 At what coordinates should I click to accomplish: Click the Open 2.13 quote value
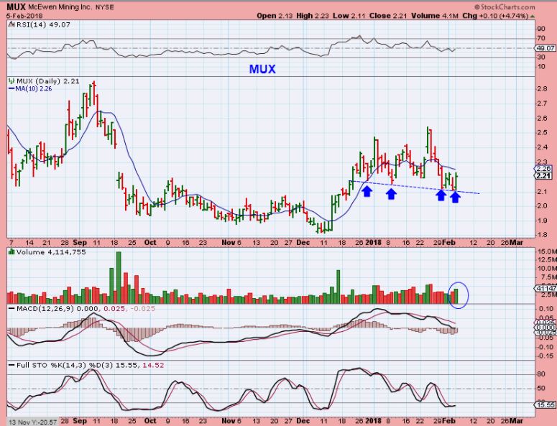click(276, 16)
